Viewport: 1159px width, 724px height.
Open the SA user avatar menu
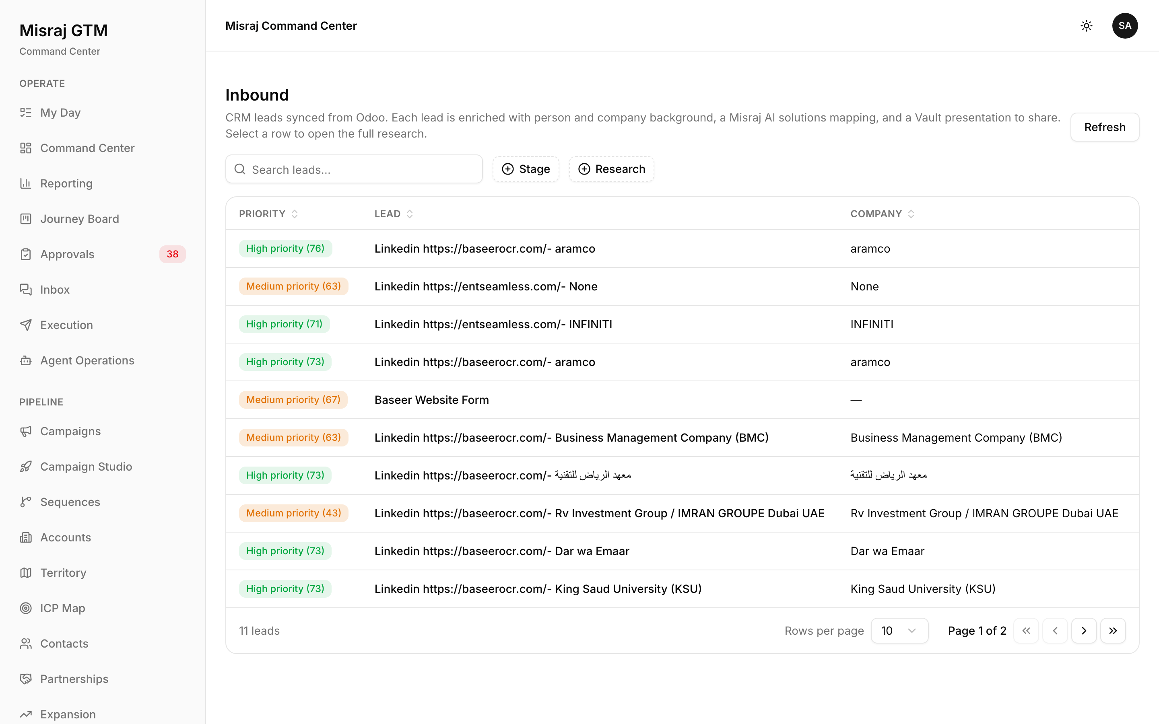1124,26
